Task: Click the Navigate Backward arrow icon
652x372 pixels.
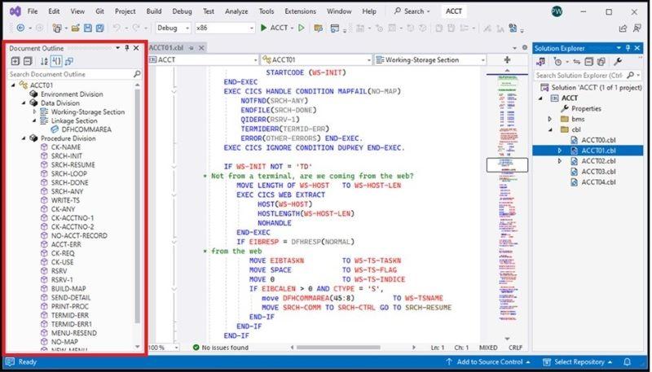Action: [x=20, y=28]
